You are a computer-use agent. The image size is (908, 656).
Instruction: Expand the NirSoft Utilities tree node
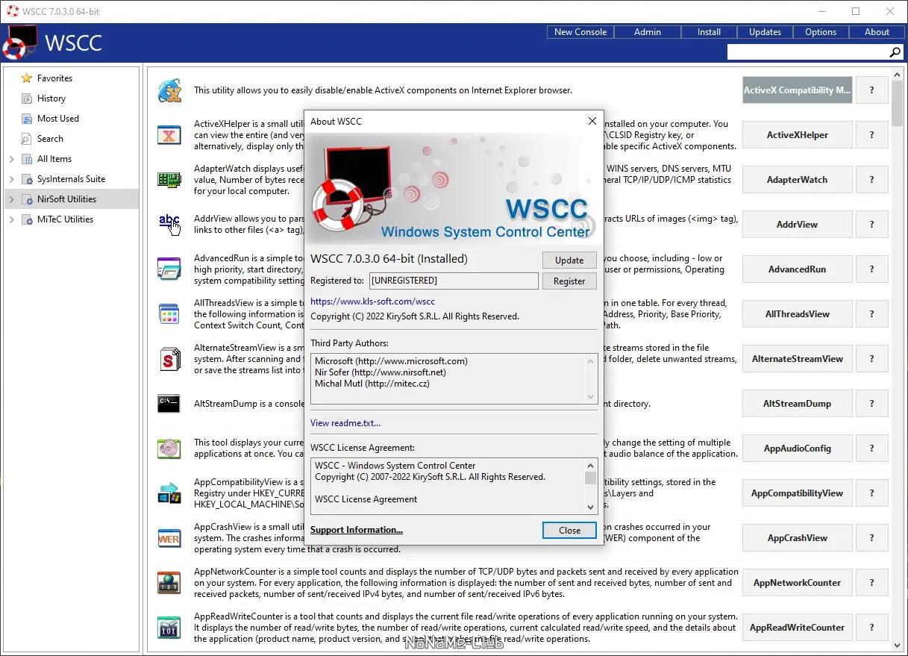click(x=11, y=199)
